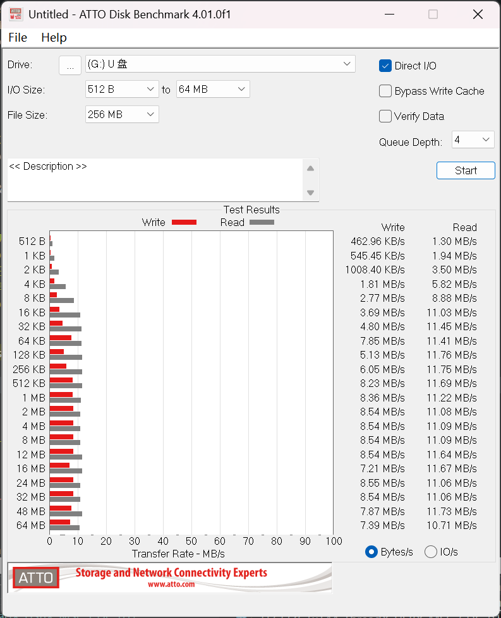Click the ATTO app icon in title bar
501x618 pixels.
[x=15, y=14]
